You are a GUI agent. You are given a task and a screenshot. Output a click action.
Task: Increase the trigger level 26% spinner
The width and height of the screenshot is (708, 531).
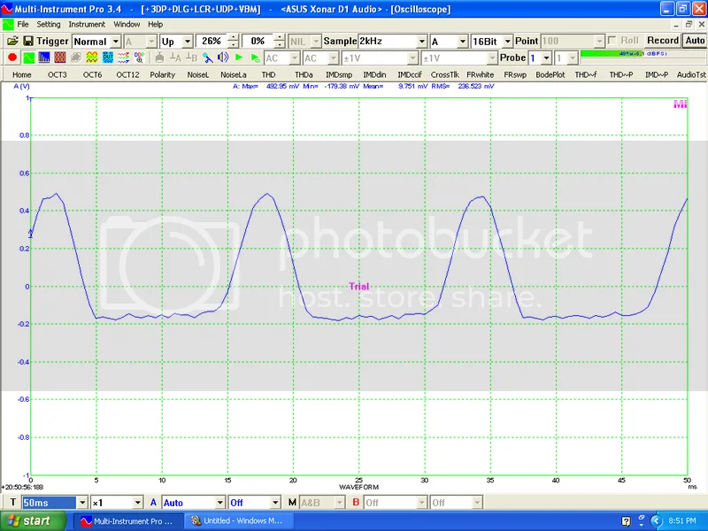(233, 38)
